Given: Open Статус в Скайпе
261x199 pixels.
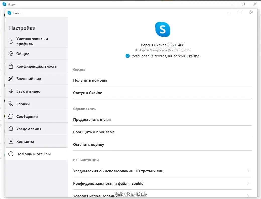Looking at the screenshot, I should tap(162, 93).
